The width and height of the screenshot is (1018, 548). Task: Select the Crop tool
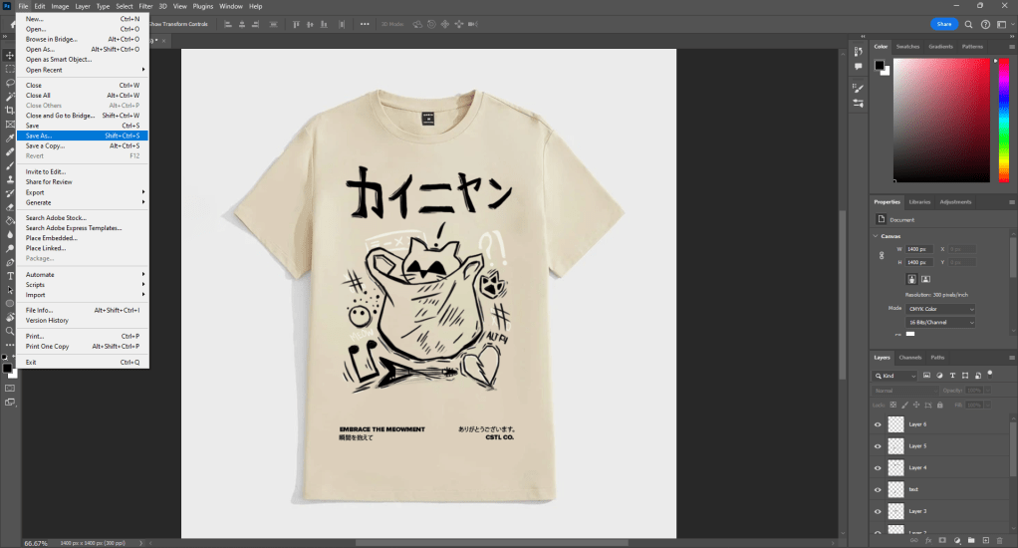point(10,110)
